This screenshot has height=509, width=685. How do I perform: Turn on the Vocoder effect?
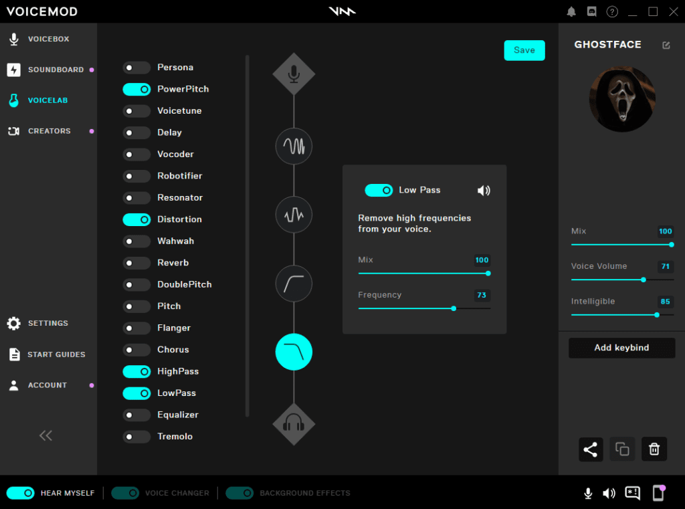[136, 155]
